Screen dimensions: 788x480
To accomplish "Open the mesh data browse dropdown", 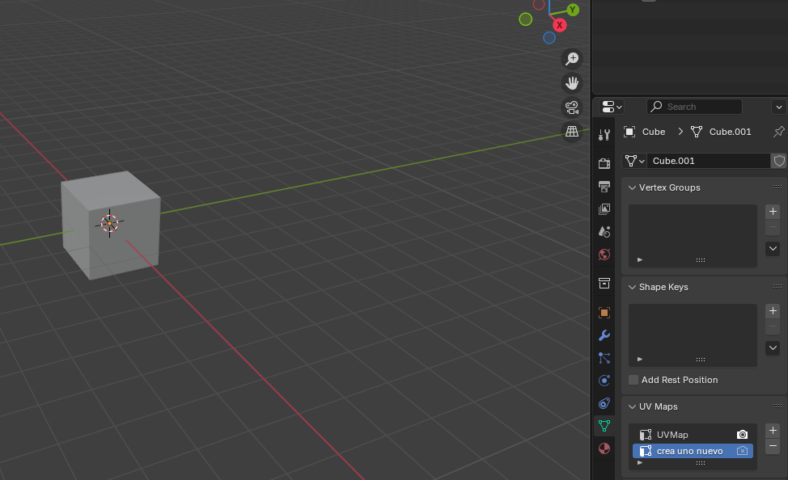I will click(x=634, y=161).
